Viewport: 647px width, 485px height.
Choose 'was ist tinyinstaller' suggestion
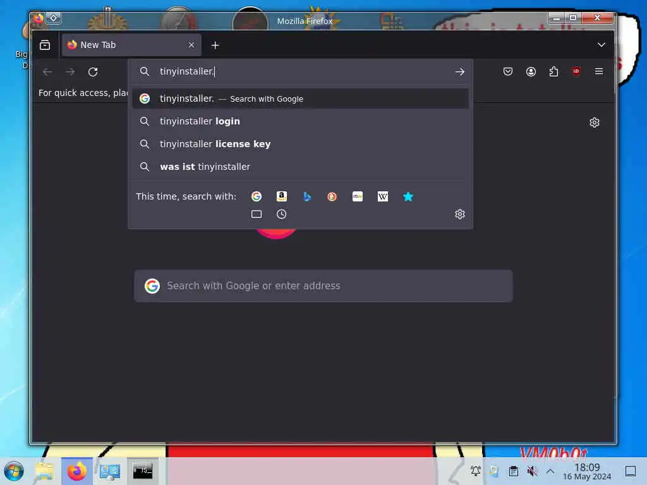click(300, 167)
